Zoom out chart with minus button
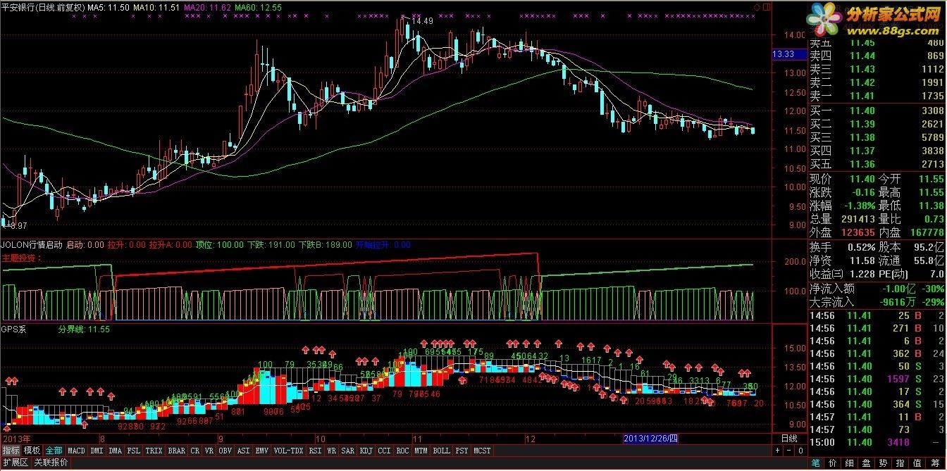Screen dimensions: 947x471 pyautogui.click(x=789, y=451)
